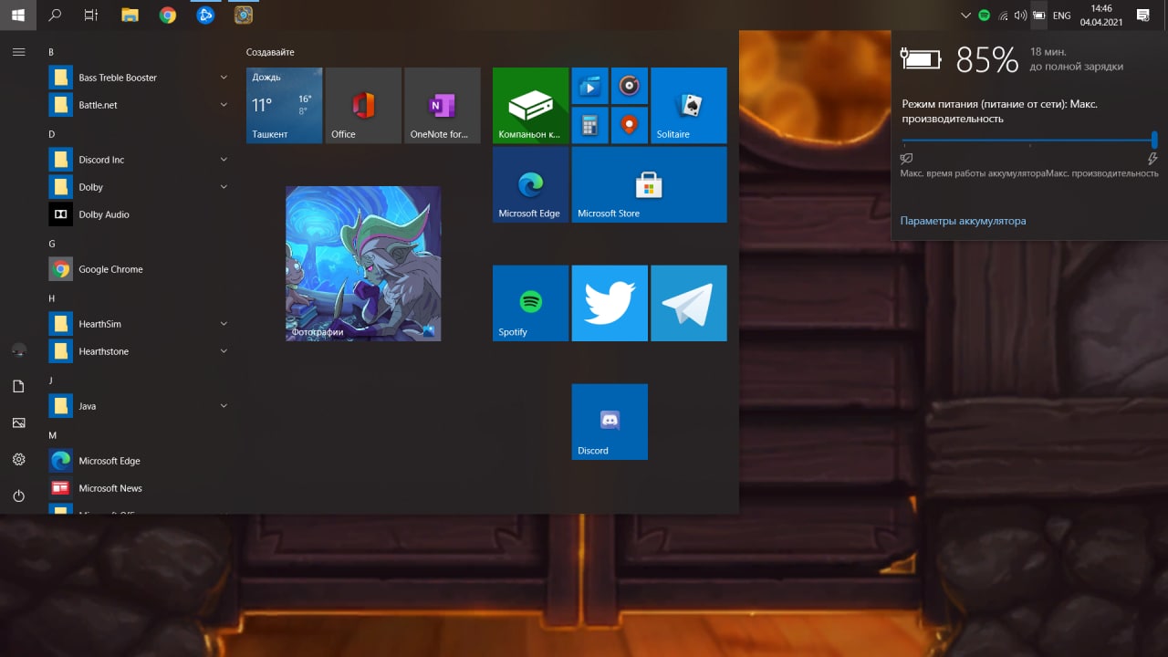Launch the Solitaire tile
1168x657 pixels.
689,105
